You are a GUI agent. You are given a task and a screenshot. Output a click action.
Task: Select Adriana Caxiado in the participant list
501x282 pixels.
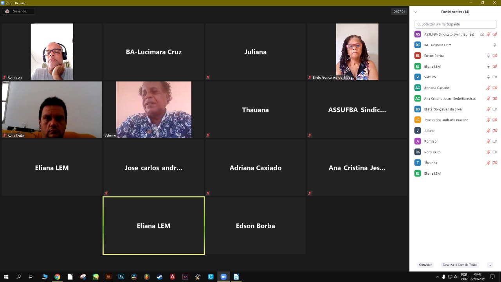coord(436,88)
